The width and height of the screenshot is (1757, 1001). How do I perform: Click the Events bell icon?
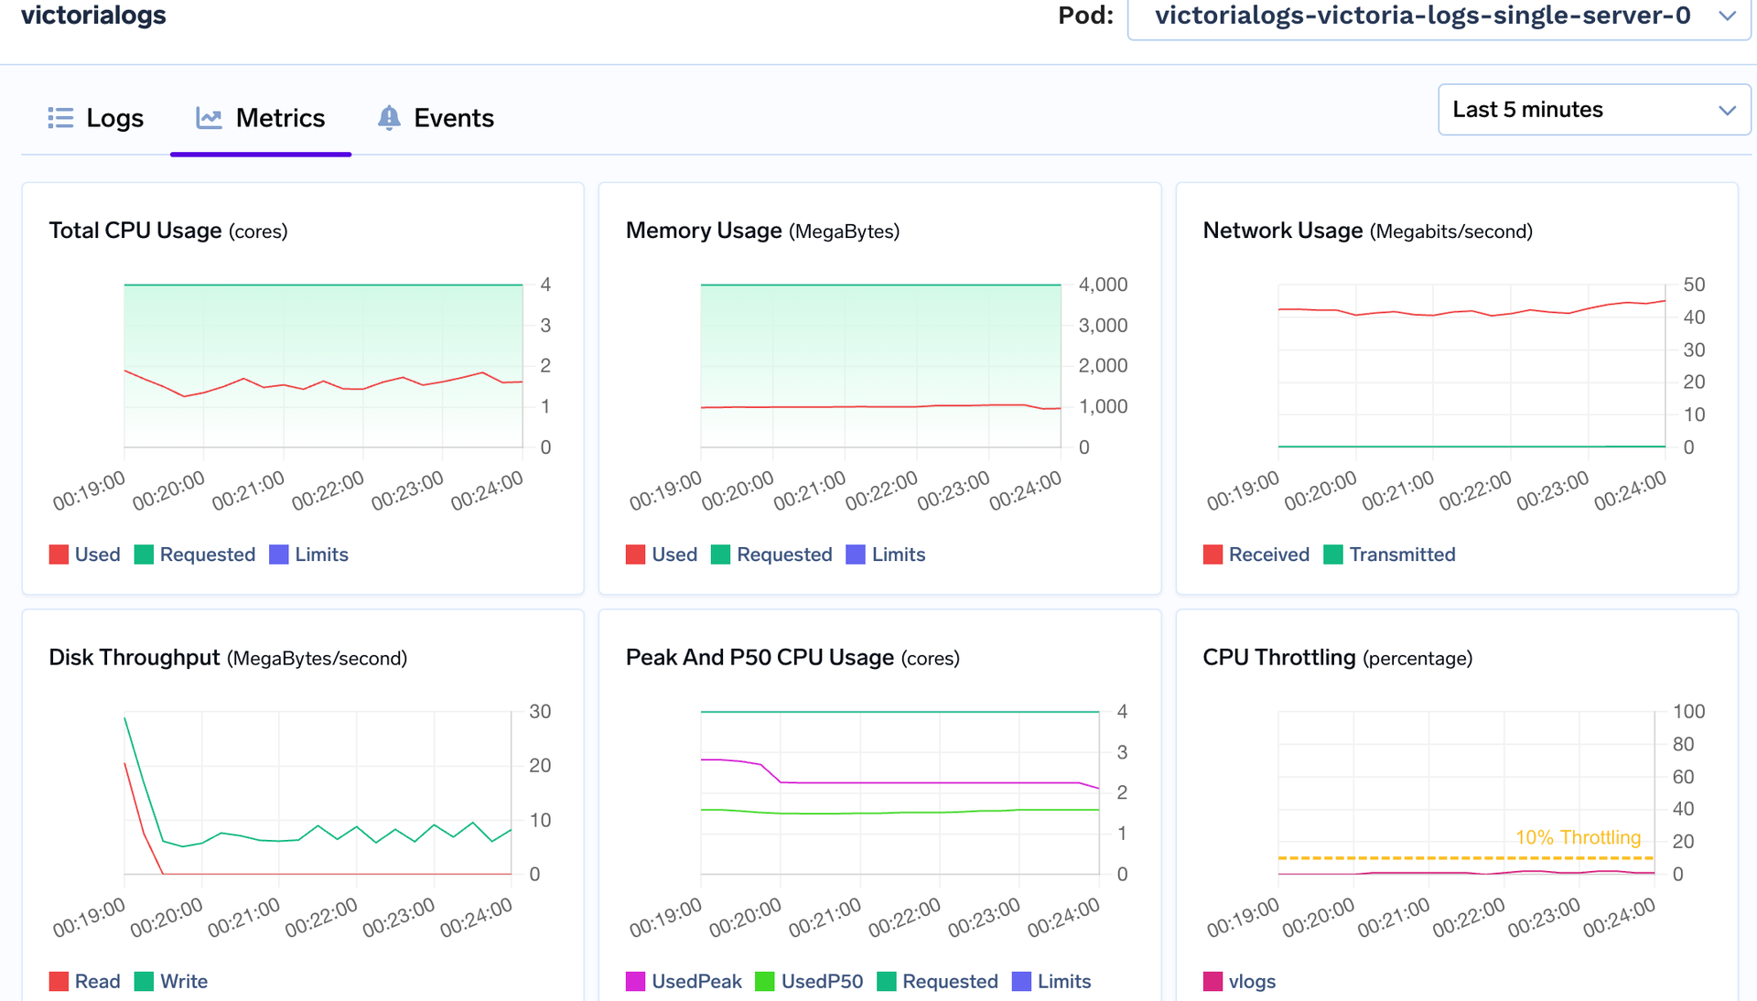(x=389, y=117)
